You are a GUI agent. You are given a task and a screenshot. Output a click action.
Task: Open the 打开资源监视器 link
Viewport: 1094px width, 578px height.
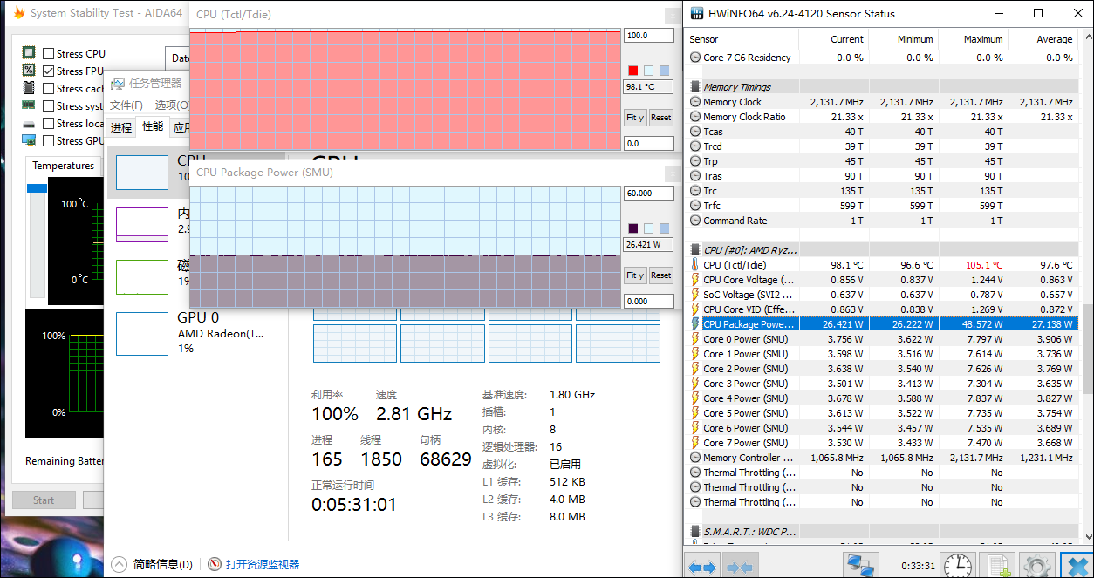pyautogui.click(x=263, y=564)
